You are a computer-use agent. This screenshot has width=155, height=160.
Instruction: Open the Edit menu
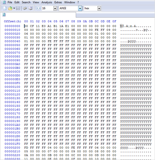click(17, 2)
